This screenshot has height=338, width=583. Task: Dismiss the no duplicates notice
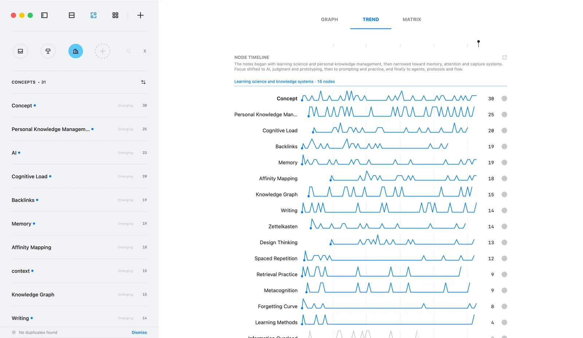click(139, 333)
